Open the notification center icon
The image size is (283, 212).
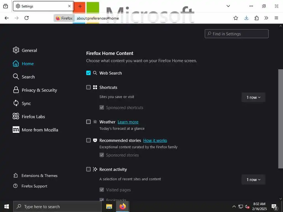coord(274,207)
